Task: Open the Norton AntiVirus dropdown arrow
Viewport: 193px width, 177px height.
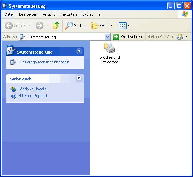Action: click(187, 37)
